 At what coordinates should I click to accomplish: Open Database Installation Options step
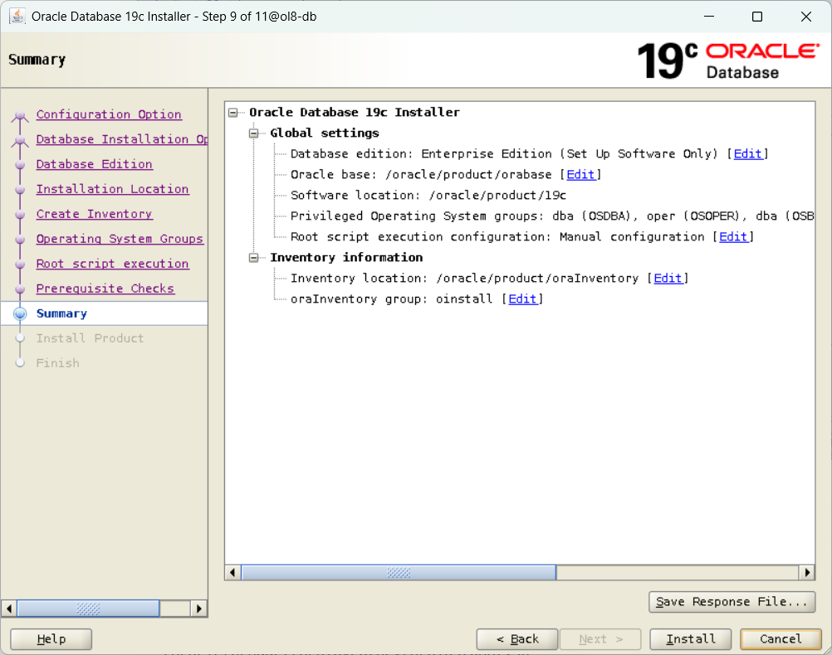[x=121, y=139]
